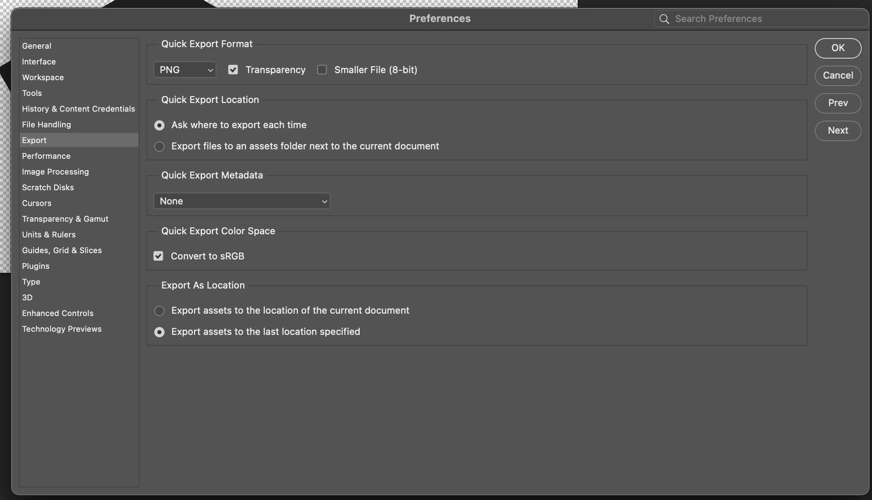Expand the Quick Export Metadata dropdown
The width and height of the screenshot is (872, 500).
point(242,201)
